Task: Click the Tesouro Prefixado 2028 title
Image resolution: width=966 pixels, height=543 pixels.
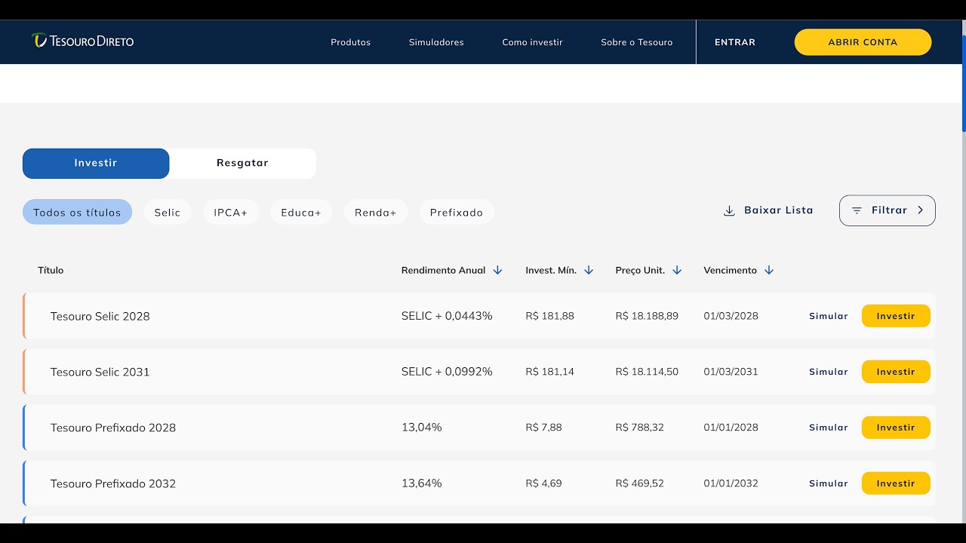Action: point(113,428)
